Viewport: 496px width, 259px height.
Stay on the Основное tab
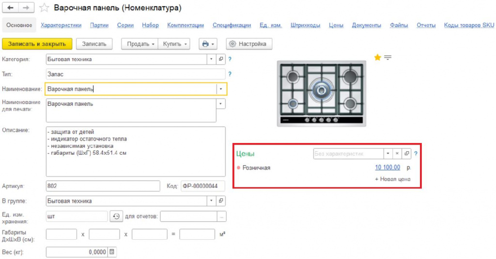[x=19, y=25]
